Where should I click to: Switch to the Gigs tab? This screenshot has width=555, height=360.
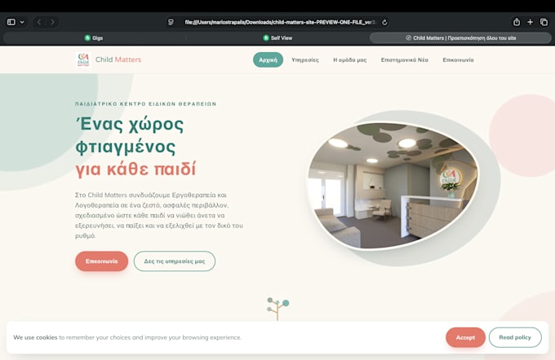tap(94, 37)
